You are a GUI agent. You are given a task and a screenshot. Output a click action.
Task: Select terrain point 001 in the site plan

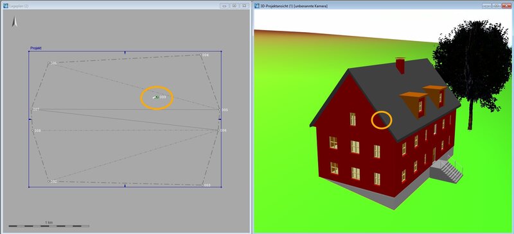coord(49,63)
